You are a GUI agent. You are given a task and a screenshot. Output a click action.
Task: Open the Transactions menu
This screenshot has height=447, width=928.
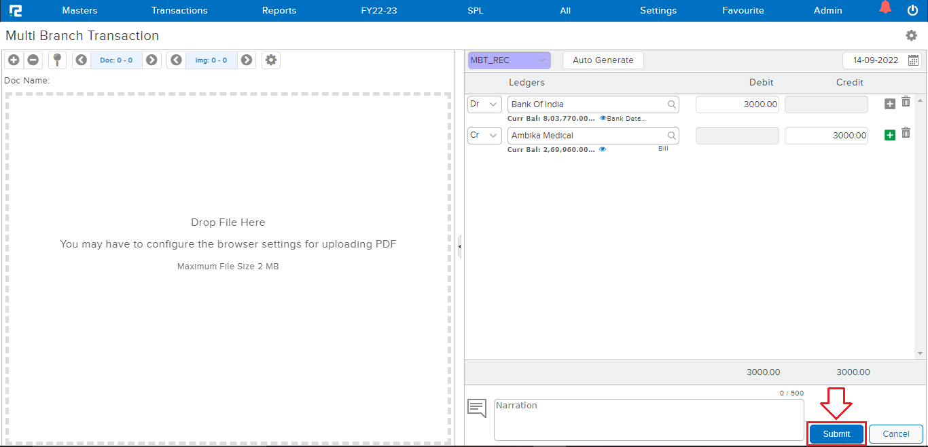pyautogui.click(x=179, y=10)
